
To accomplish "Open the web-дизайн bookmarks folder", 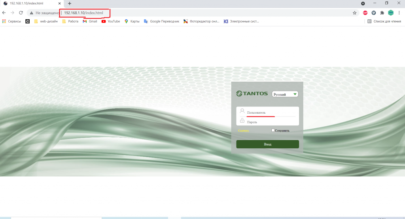I will 46,21.
